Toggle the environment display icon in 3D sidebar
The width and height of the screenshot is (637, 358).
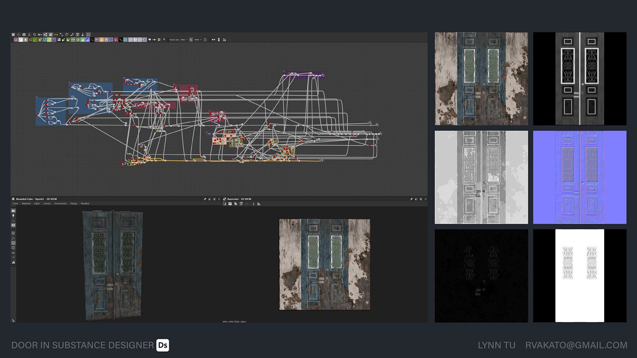point(13,225)
